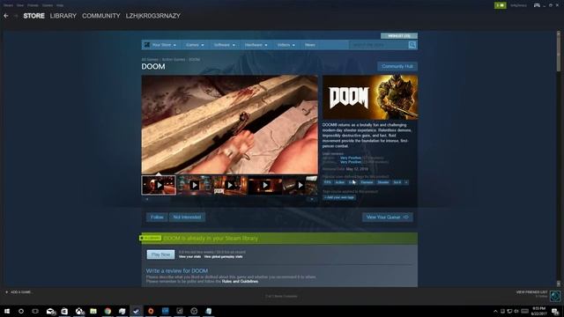Viewport: 564px width, 317px height.
Task: Switch to the LIBRARY section
Action: (x=63, y=16)
